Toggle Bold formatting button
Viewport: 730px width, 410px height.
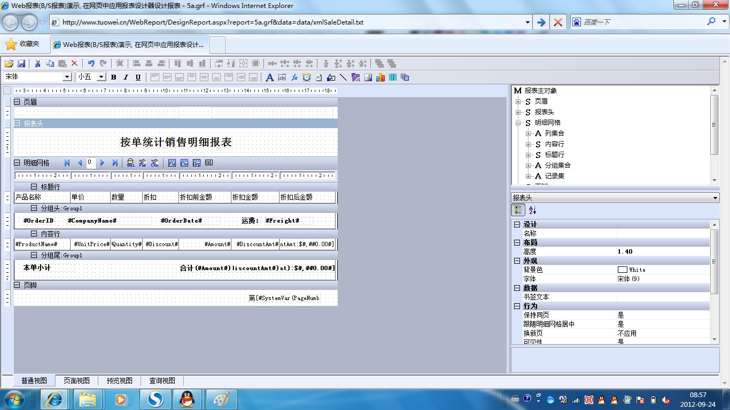pyautogui.click(x=113, y=77)
